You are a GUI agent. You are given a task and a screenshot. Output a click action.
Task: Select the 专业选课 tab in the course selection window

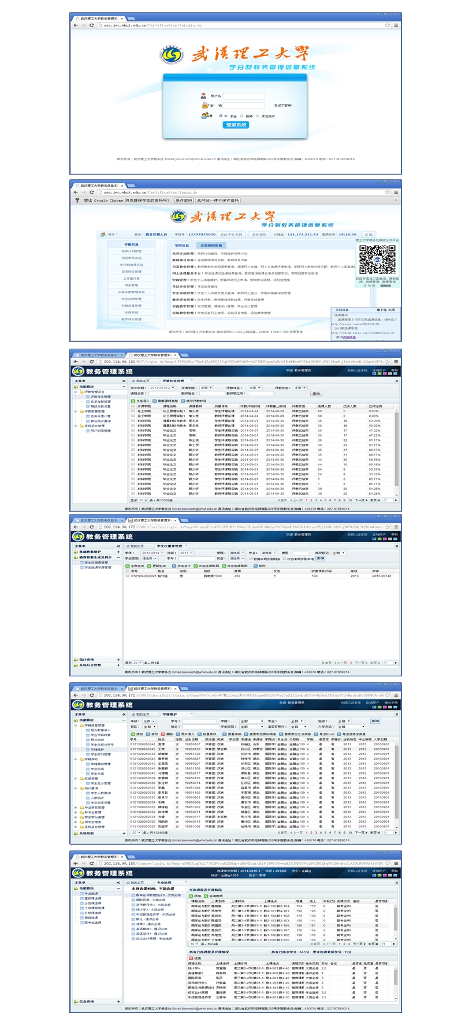[164, 882]
